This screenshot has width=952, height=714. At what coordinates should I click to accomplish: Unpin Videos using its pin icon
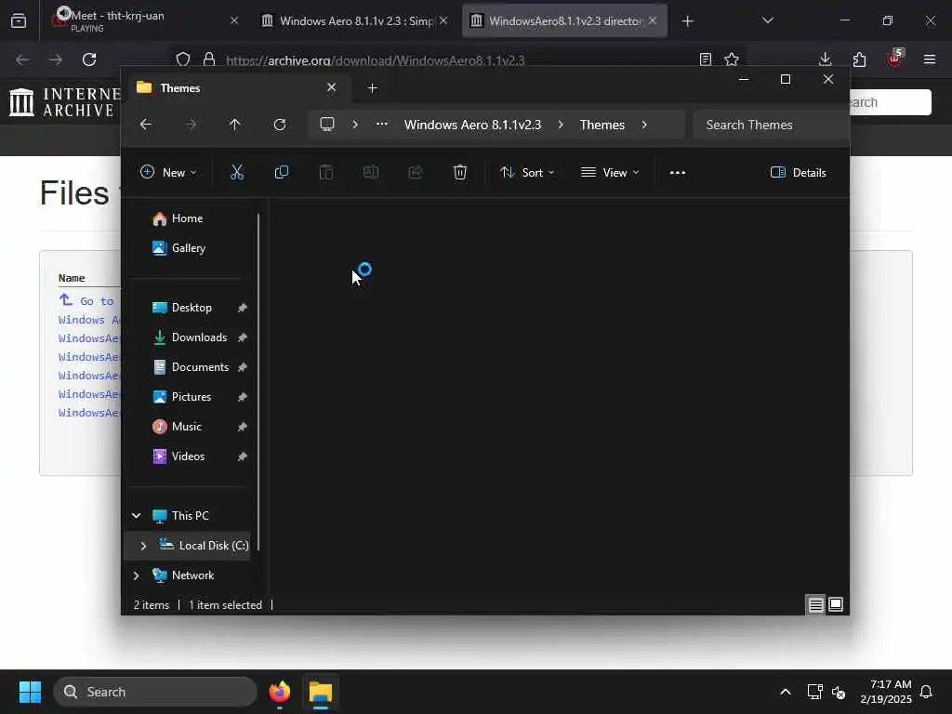[243, 456]
